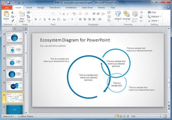Open PowerPoint Help question mark
172x120 pixels.
(168, 7)
